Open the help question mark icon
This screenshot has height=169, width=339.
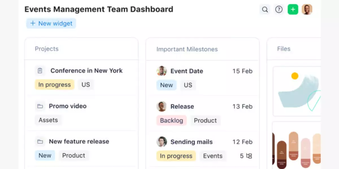click(279, 10)
